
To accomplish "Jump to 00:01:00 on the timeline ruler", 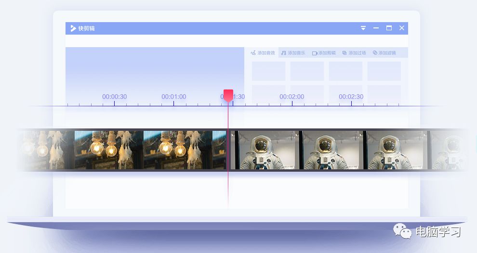I will (x=174, y=97).
